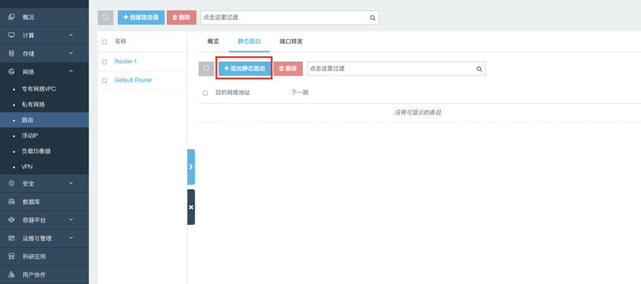Expand the 计算 menu chevron
The height and width of the screenshot is (284, 641).
pyautogui.click(x=71, y=35)
